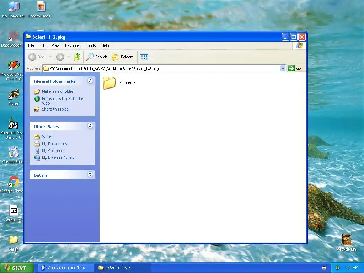Select ChromeSetup desktop icon
This screenshot has width=364, height=273.
pos(13,155)
